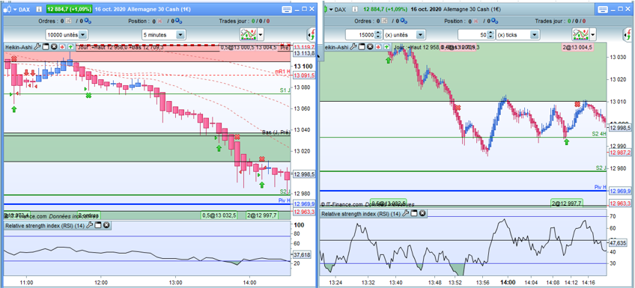Open keyboard shortcuts icon in right window

(x=603, y=9)
